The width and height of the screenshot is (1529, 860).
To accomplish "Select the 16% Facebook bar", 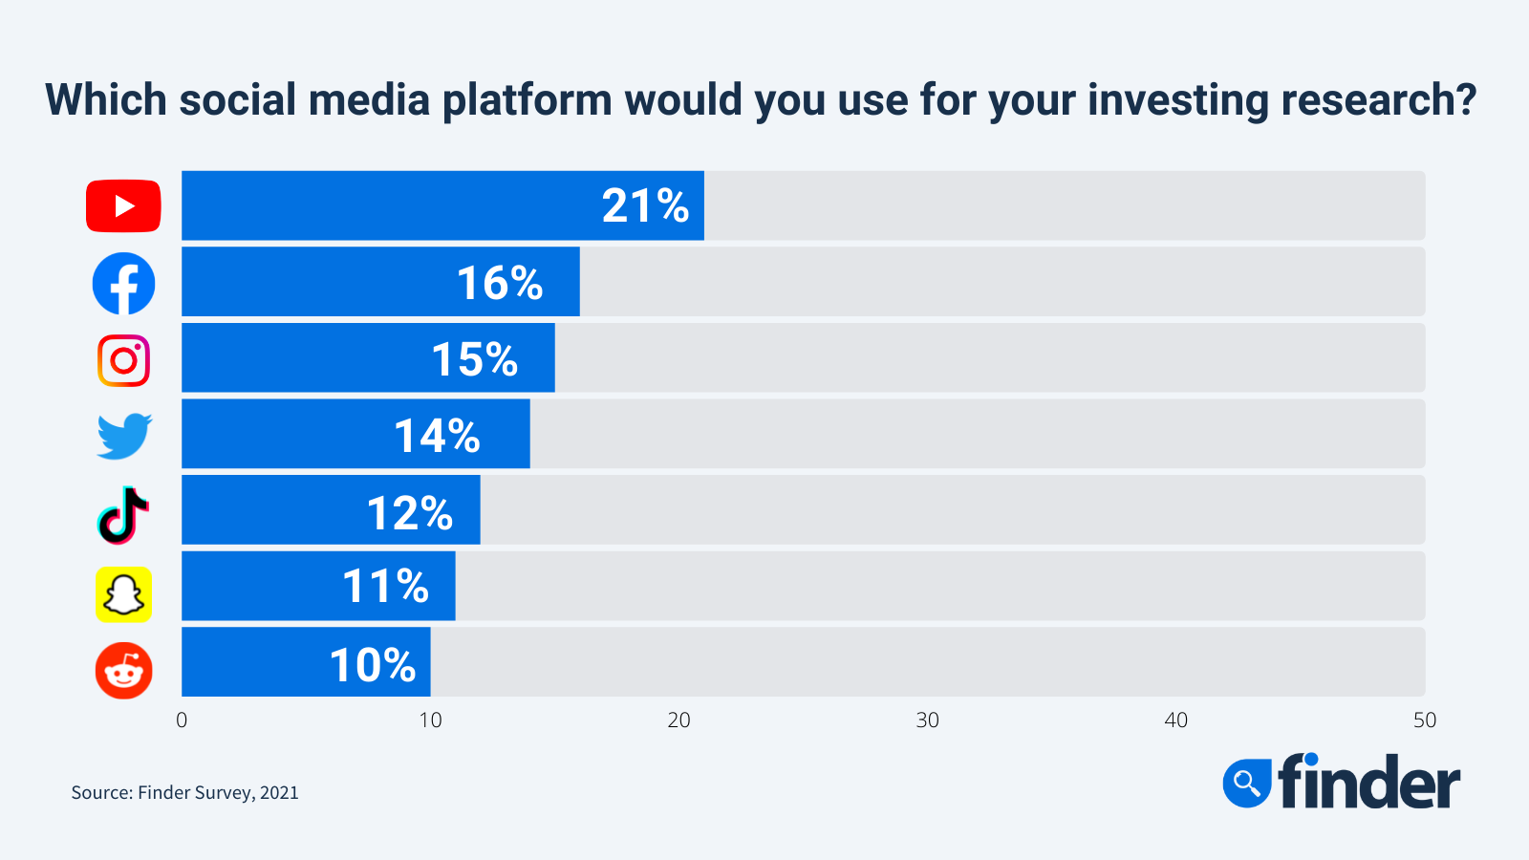I will (x=380, y=282).
